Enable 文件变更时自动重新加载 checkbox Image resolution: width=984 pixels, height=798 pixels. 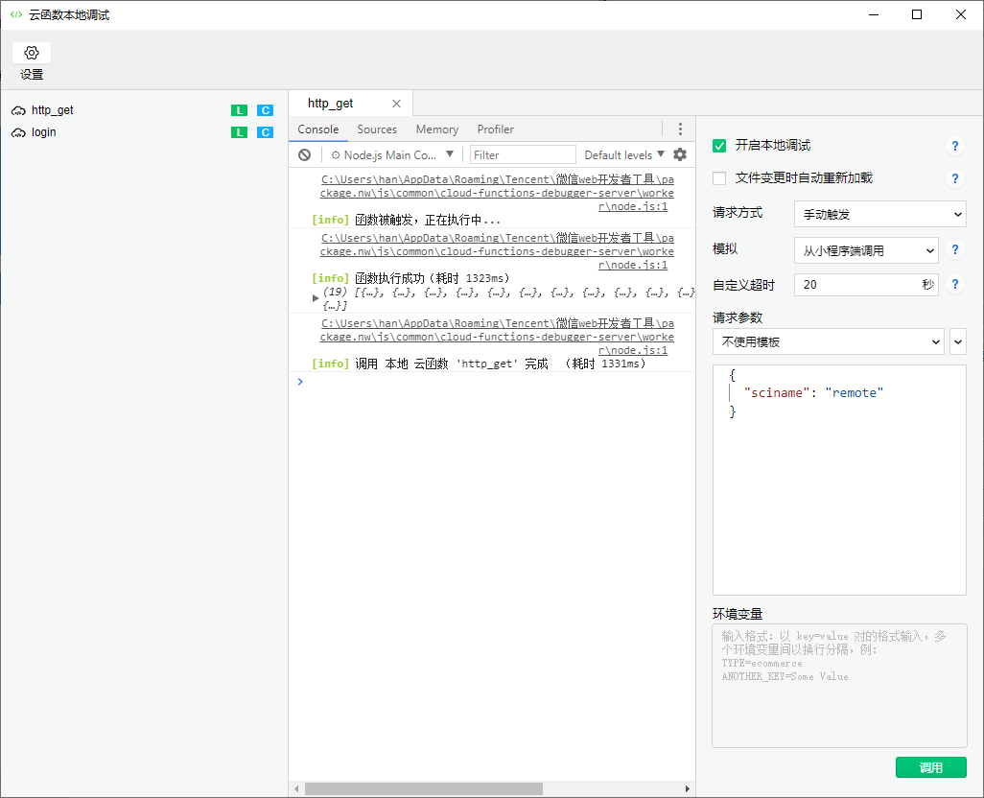719,178
